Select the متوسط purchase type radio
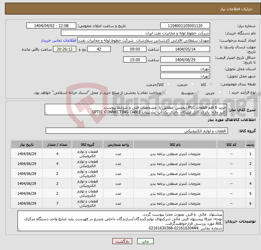Viewport: 261px width, 250px height. point(198,92)
